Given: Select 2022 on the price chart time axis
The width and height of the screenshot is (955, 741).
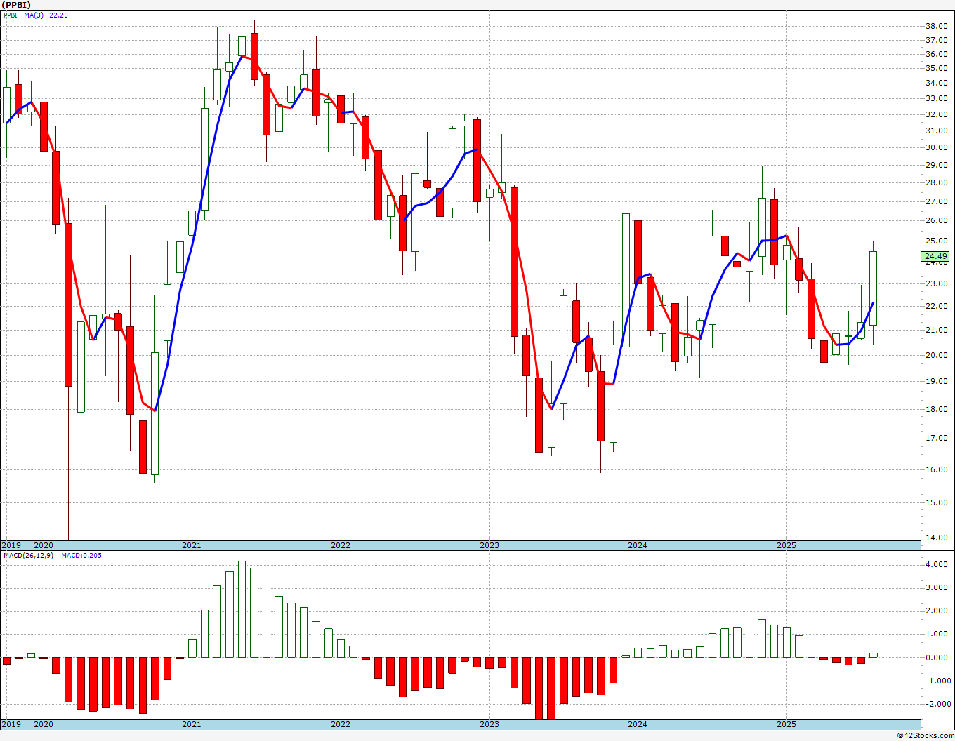Looking at the screenshot, I should 340,545.
